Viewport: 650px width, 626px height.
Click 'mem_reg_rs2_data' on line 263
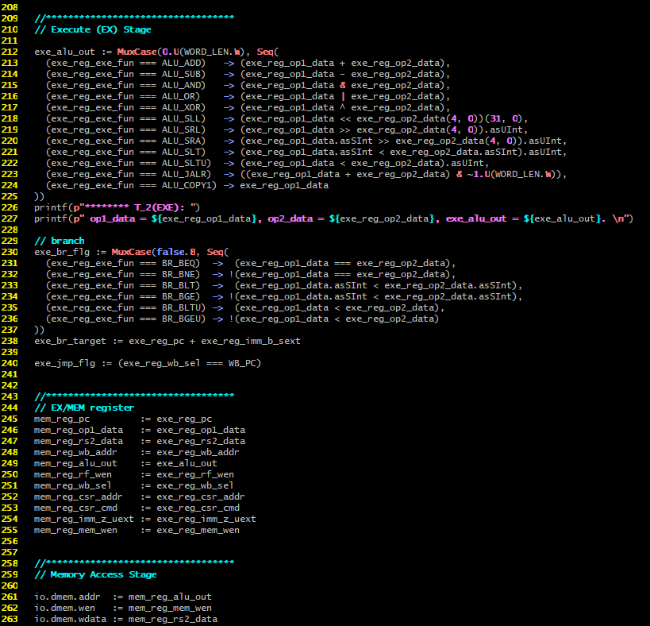[173, 620]
